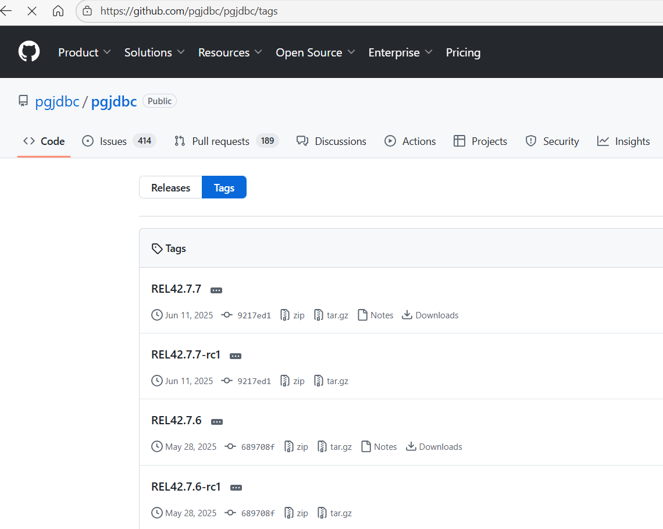Open the Projects tab

[480, 141]
